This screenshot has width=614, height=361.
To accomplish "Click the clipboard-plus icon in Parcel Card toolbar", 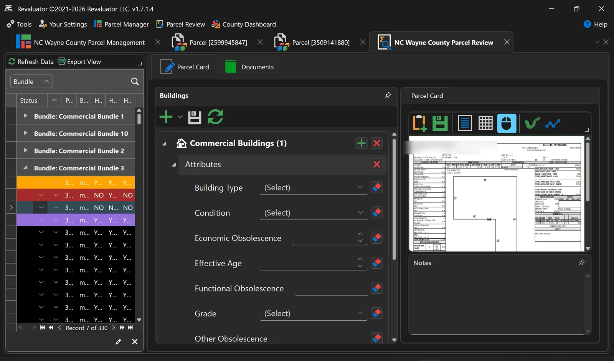I will tap(419, 123).
